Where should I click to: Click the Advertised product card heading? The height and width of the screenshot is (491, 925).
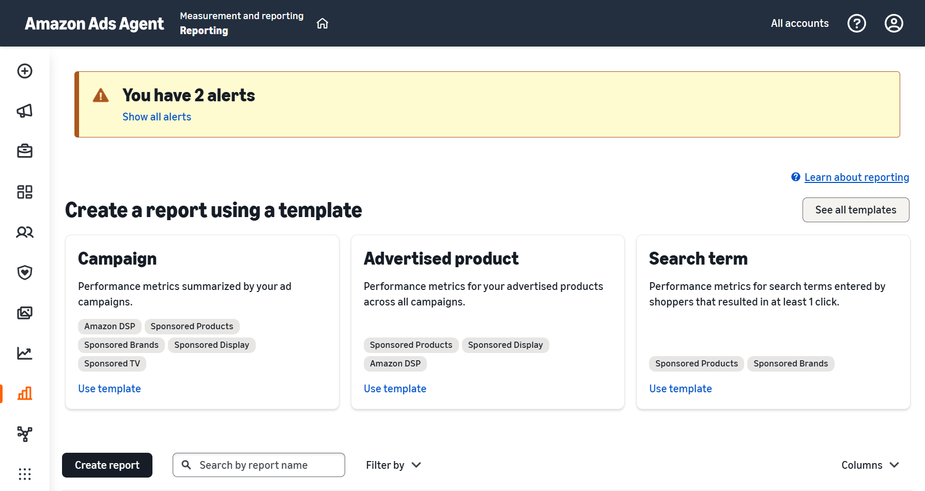click(441, 258)
